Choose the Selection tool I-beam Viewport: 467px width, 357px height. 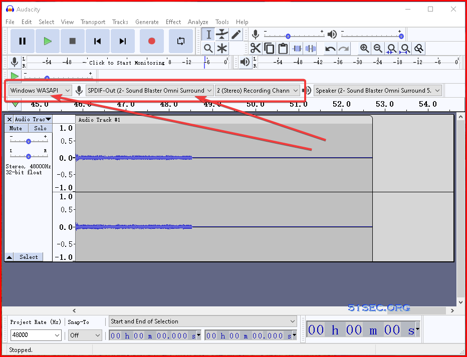point(208,35)
